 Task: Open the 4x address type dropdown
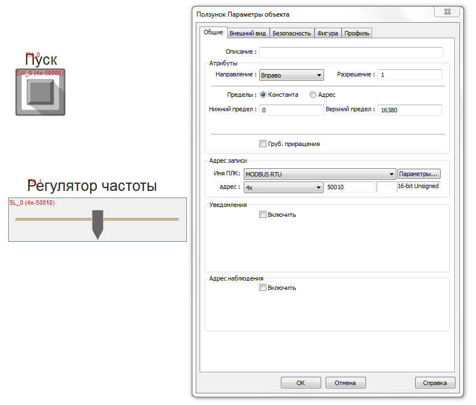(283, 188)
